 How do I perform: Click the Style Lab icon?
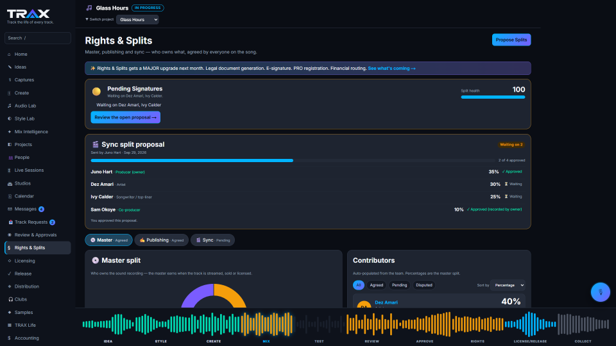pyautogui.click(x=10, y=119)
